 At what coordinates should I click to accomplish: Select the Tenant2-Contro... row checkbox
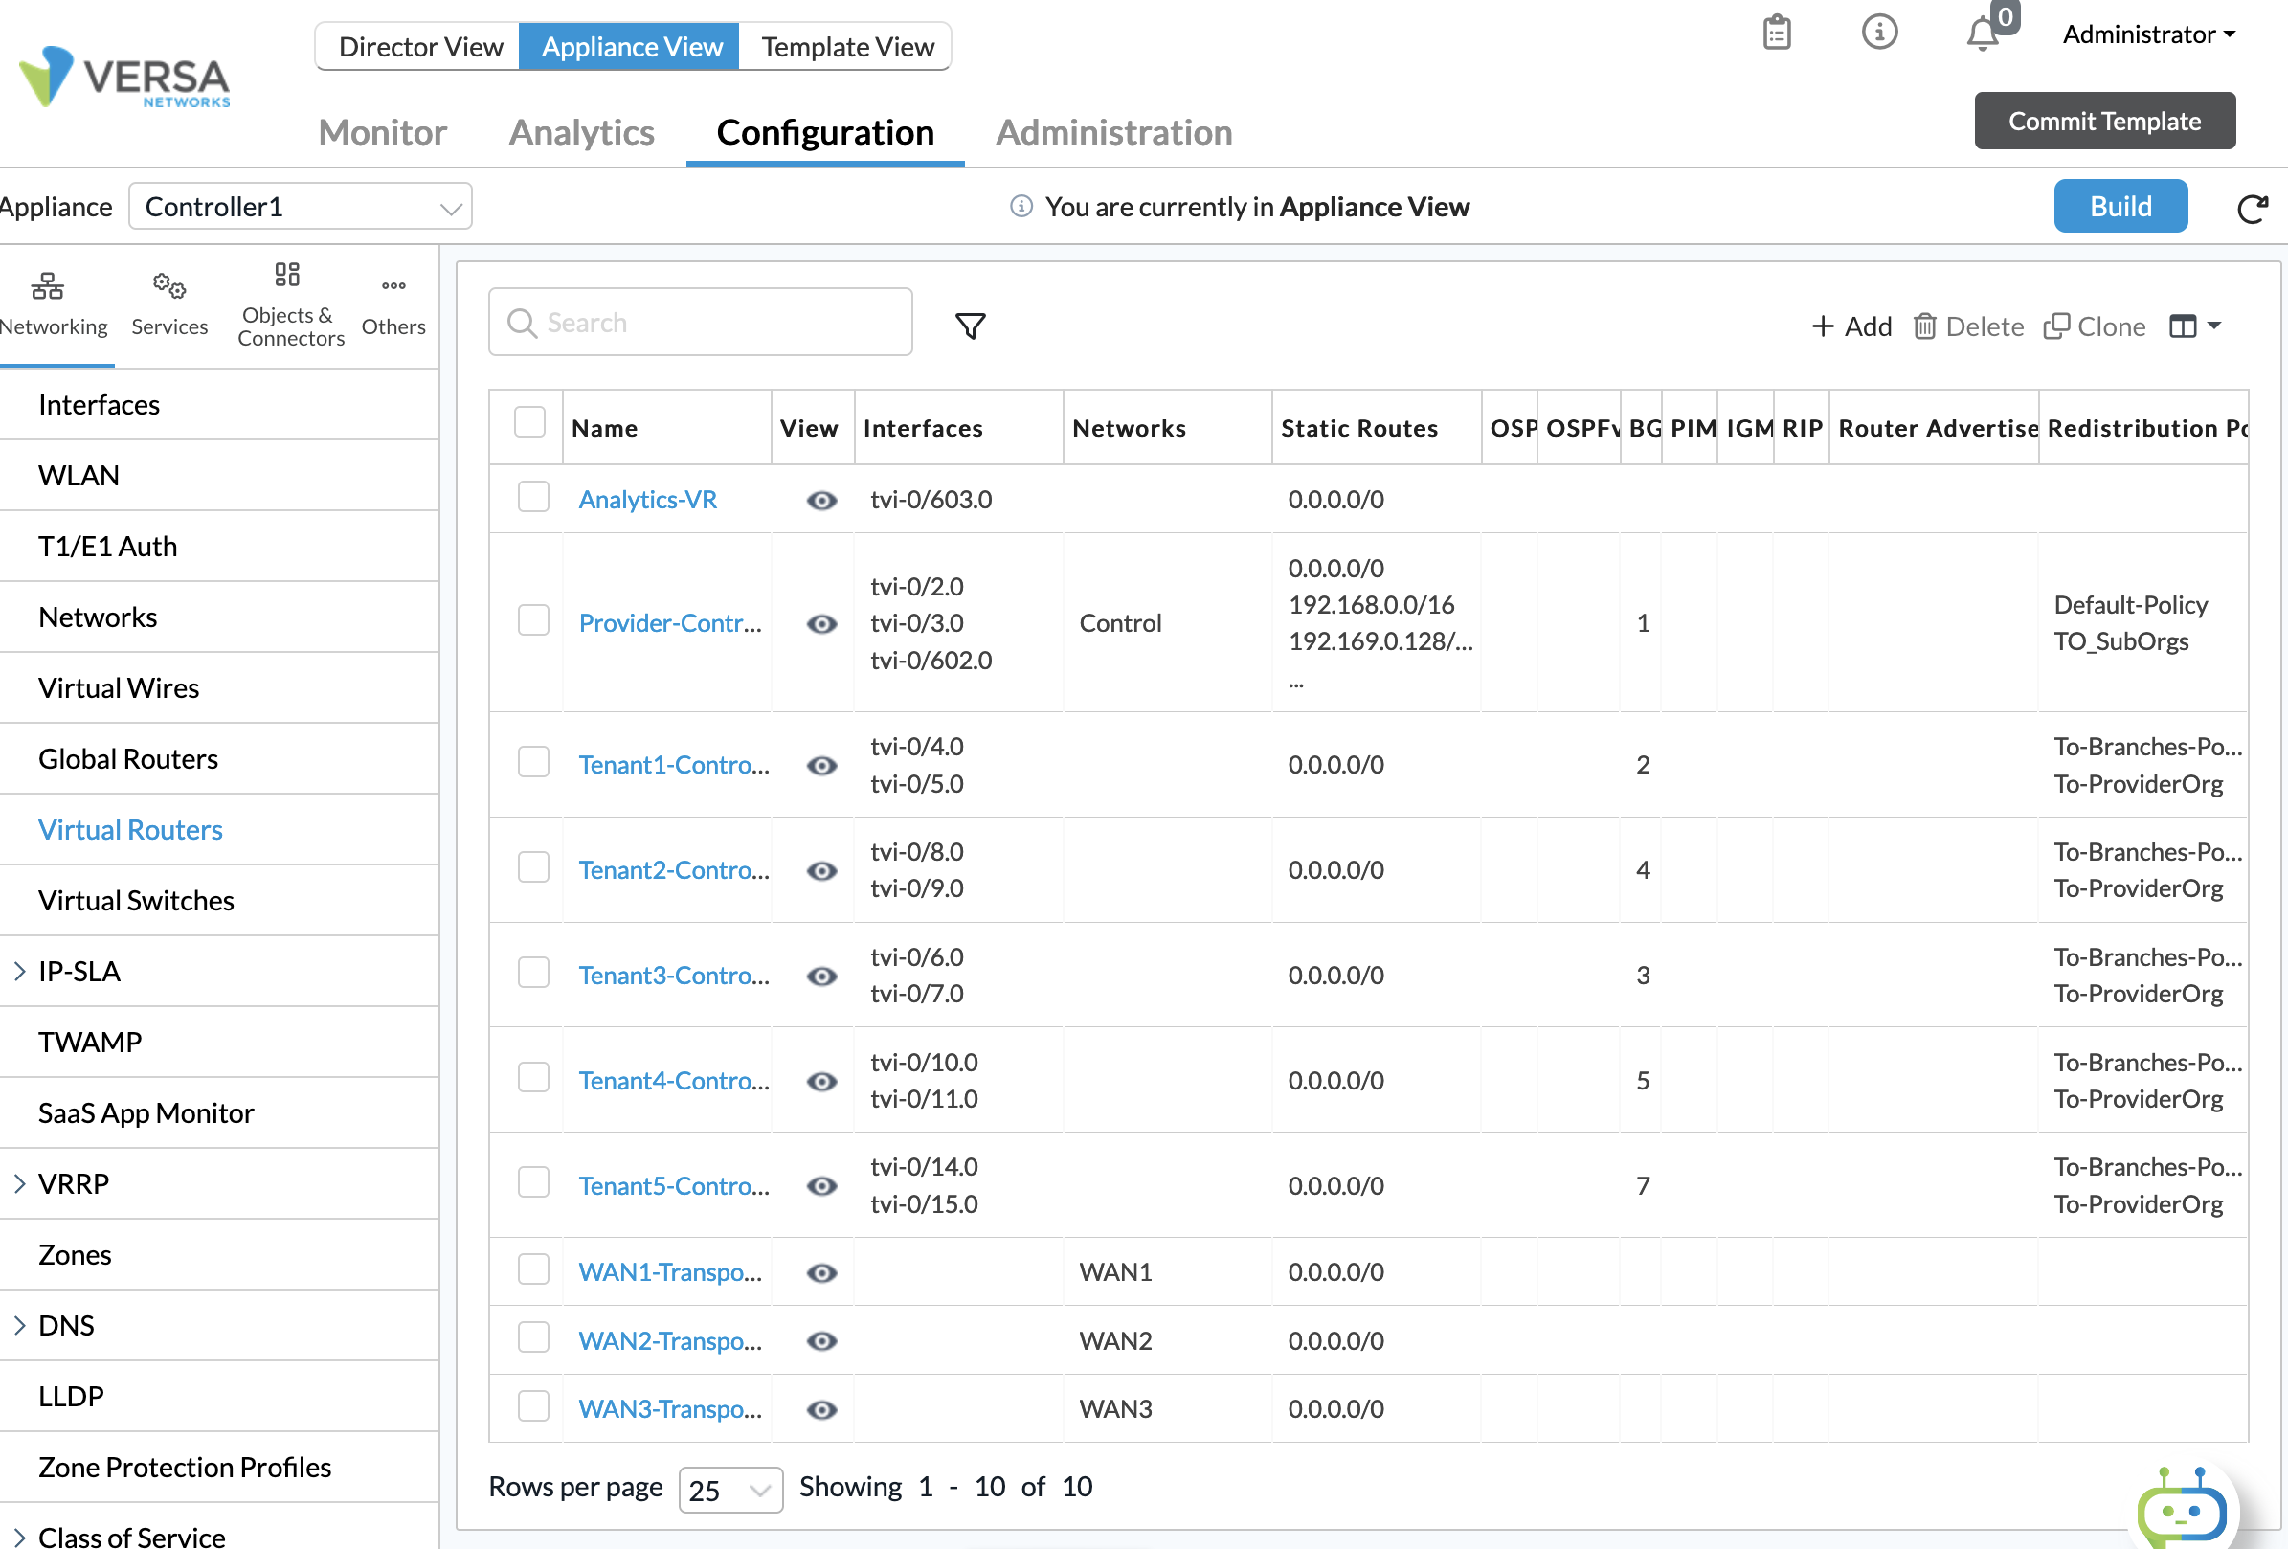click(533, 866)
